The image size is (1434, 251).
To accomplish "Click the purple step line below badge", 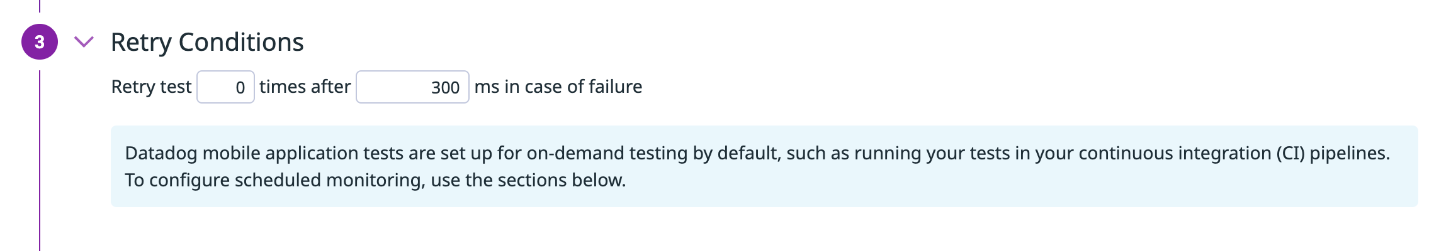I will [40, 157].
